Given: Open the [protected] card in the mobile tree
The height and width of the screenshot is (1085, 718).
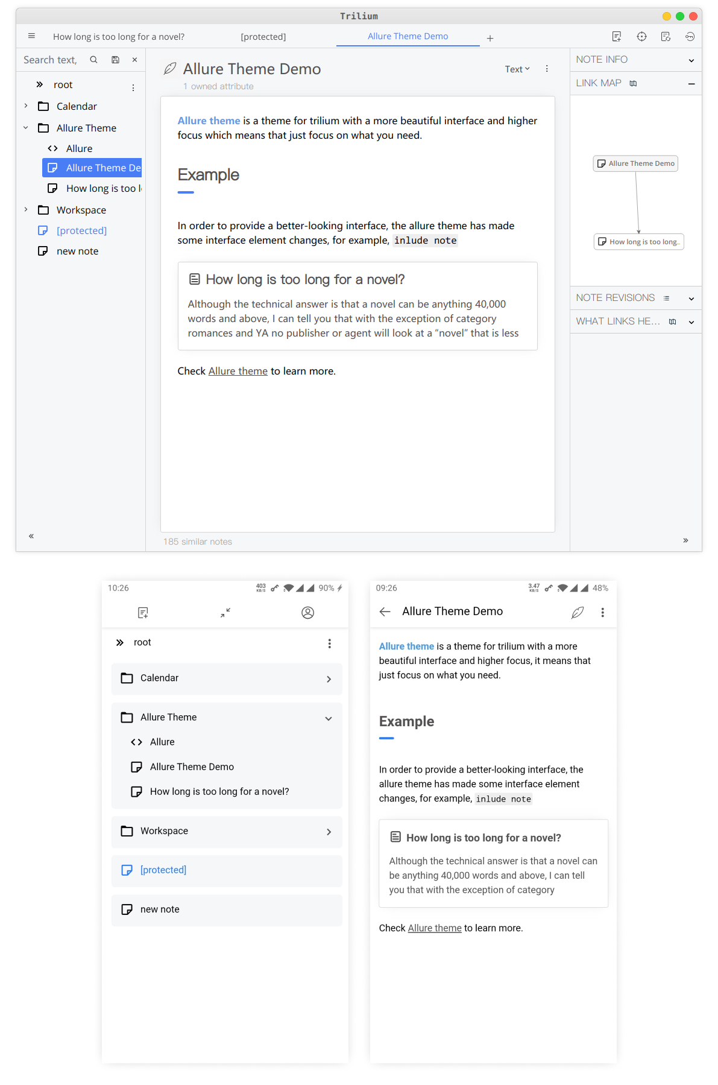Looking at the screenshot, I should click(227, 870).
